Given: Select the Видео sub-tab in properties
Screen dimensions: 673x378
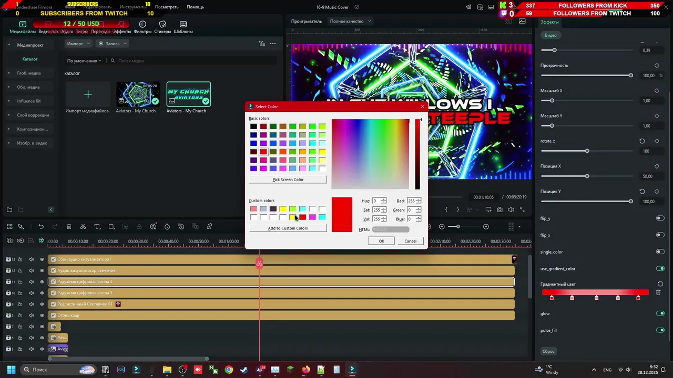Looking at the screenshot, I should point(550,35).
